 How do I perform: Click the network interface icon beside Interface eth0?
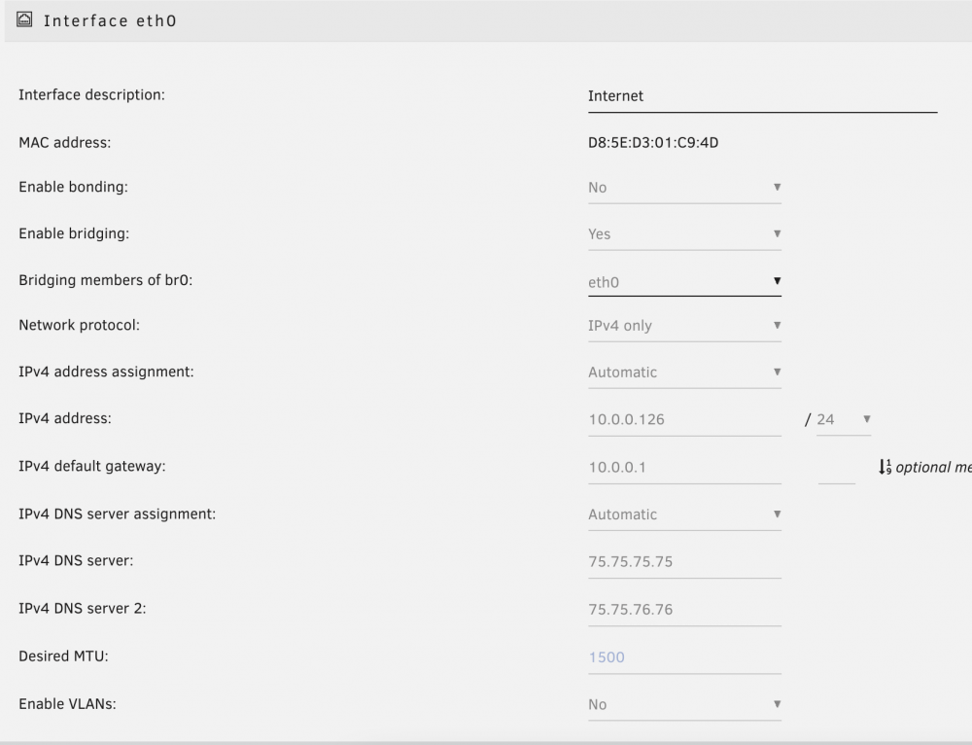[x=24, y=19]
